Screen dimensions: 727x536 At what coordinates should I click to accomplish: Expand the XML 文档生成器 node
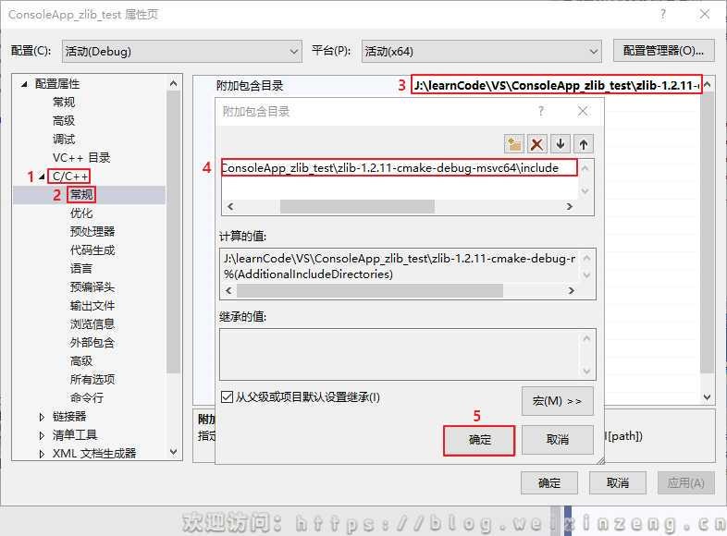coord(42,454)
